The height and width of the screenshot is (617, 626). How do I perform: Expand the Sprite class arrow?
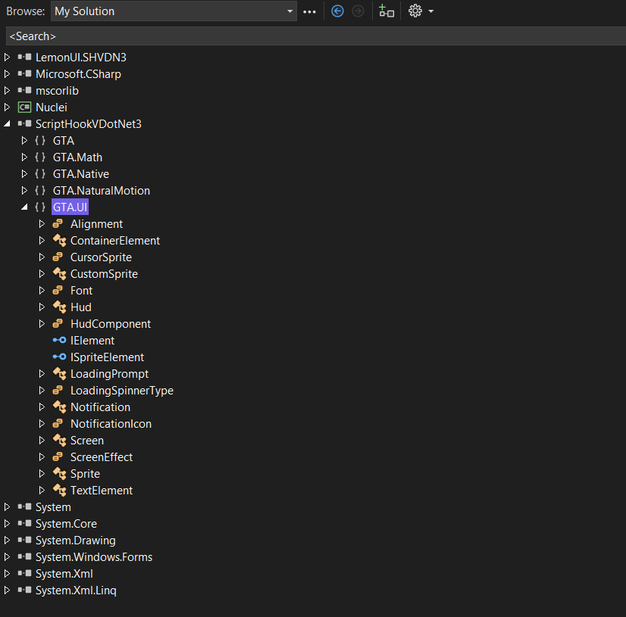(x=42, y=474)
